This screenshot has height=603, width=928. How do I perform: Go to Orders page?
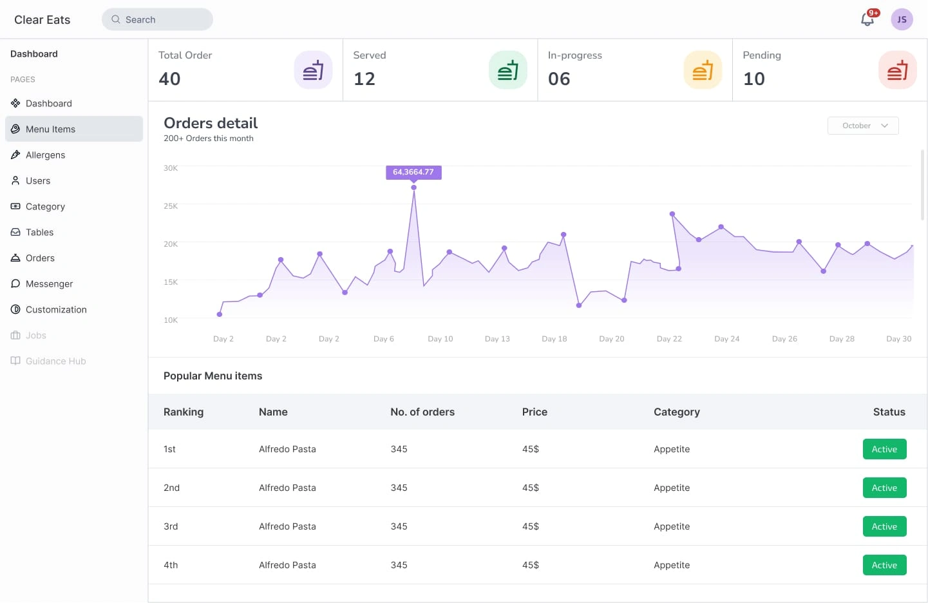pos(74,258)
